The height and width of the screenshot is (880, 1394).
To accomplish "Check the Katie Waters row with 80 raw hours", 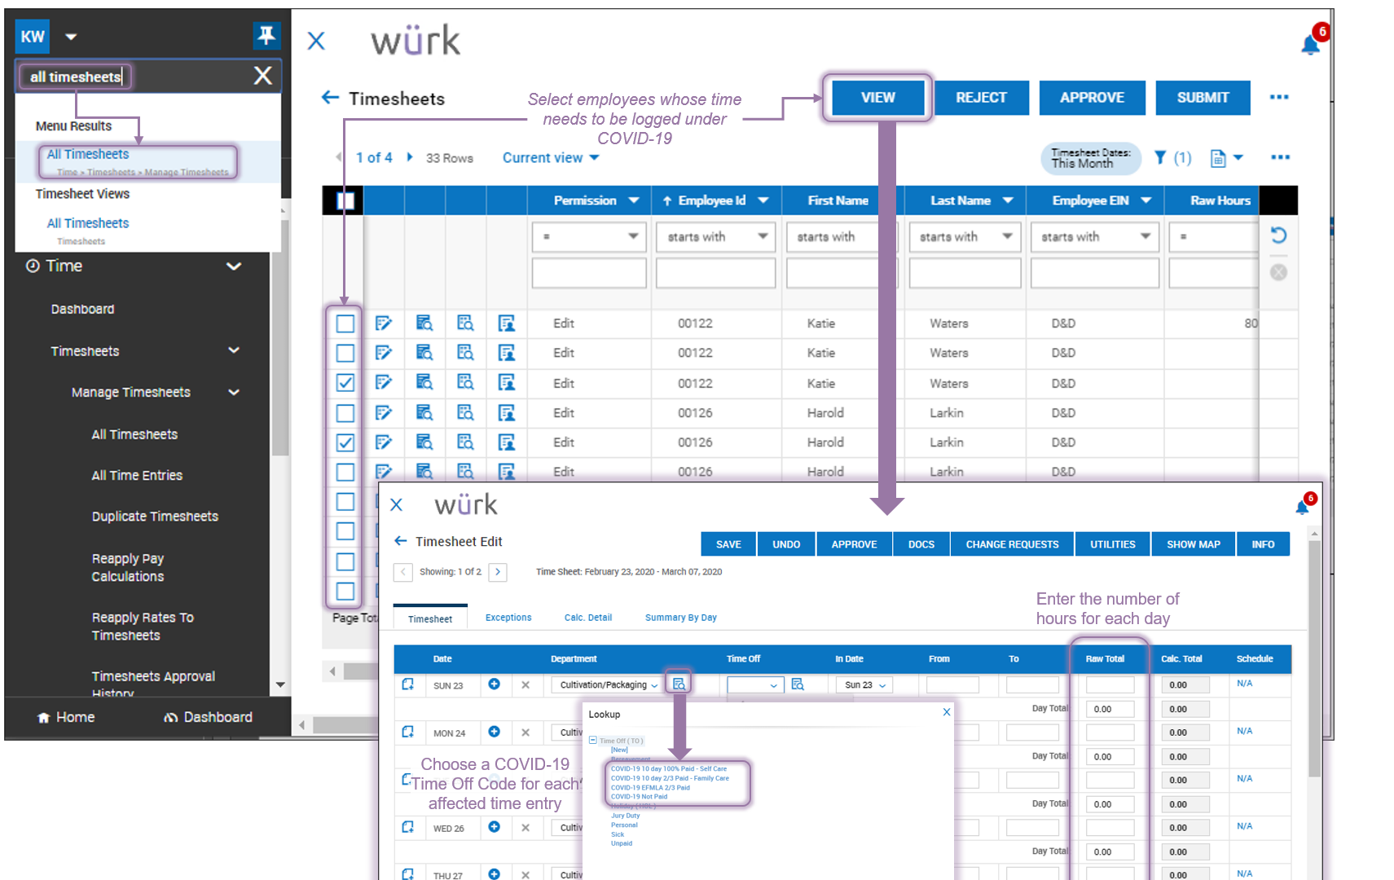I will click(345, 323).
